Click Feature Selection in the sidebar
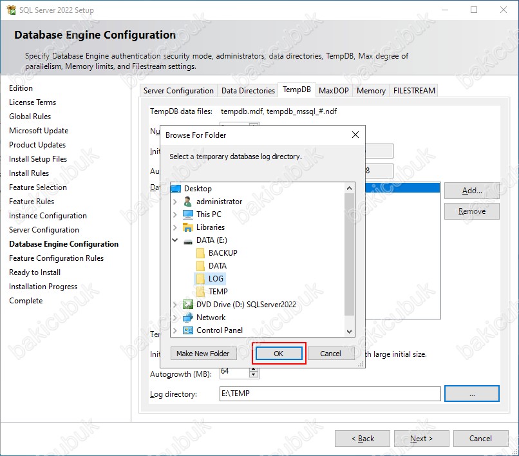Viewport: 519px width, 456px height. [x=38, y=187]
